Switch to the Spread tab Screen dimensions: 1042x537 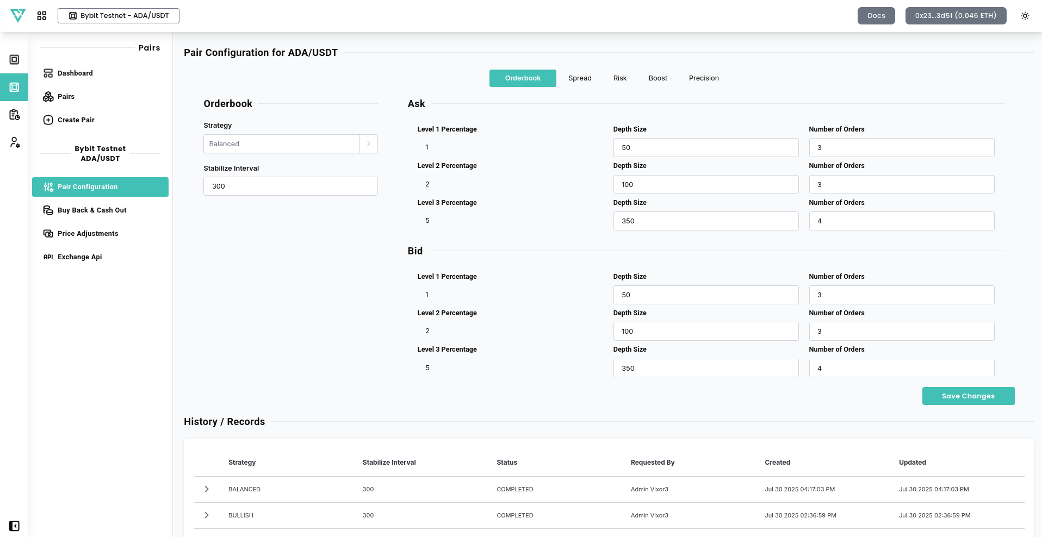coord(580,78)
